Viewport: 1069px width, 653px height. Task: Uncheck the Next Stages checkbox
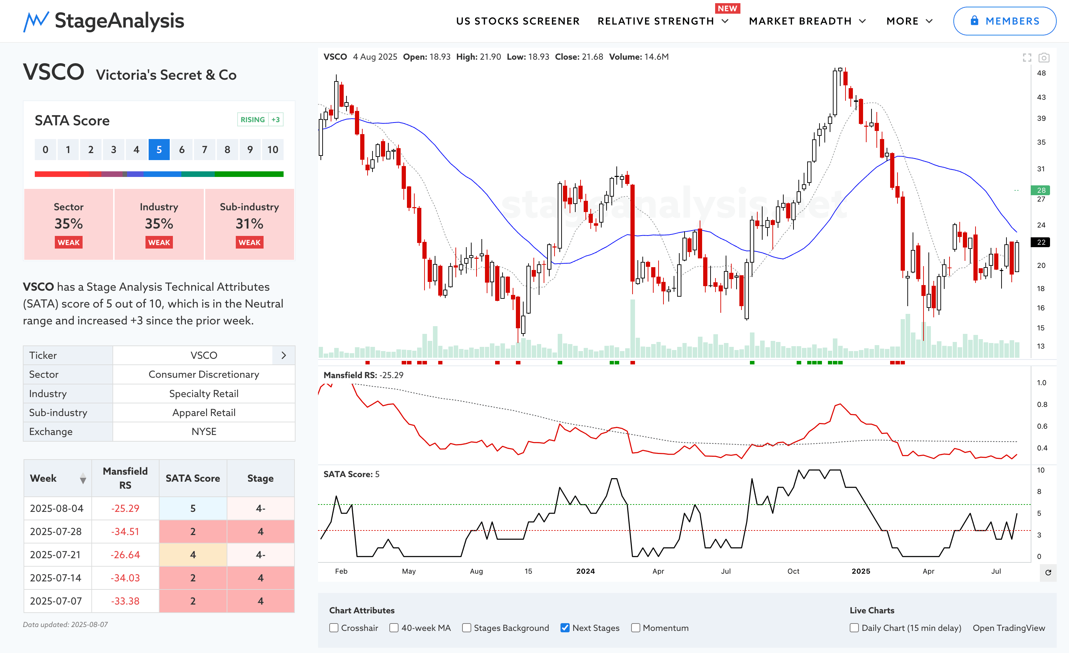coord(565,627)
